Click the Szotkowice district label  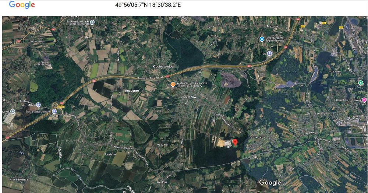pos(258,137)
